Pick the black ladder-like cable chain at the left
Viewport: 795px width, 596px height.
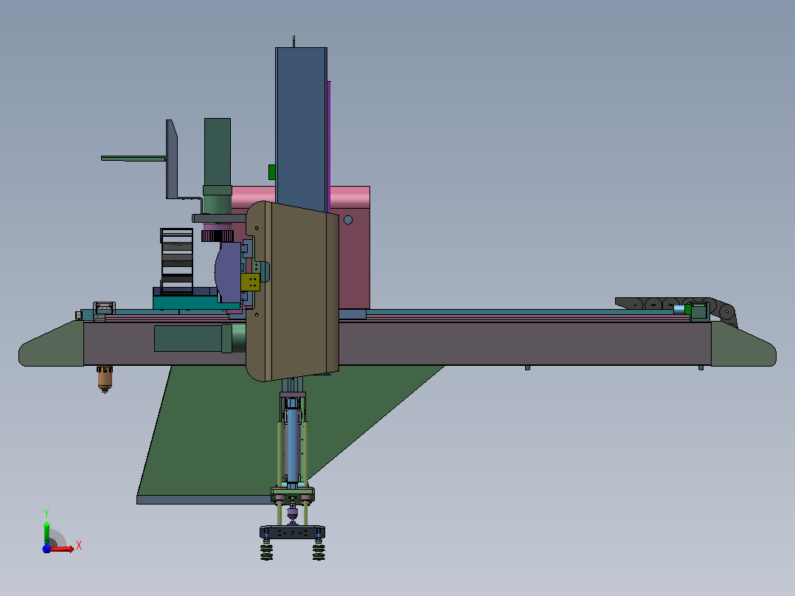point(177,261)
